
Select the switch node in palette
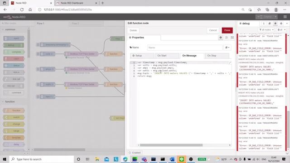pos(14,117)
